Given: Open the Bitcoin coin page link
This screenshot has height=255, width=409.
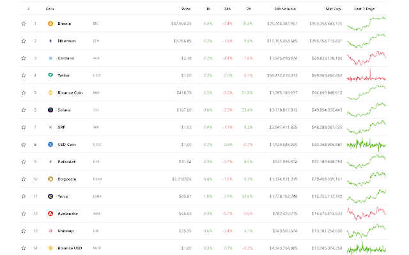Looking at the screenshot, I should click(x=64, y=24).
